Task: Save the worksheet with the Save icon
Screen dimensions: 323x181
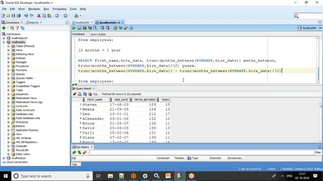Action: pyautogui.click(x=14, y=16)
